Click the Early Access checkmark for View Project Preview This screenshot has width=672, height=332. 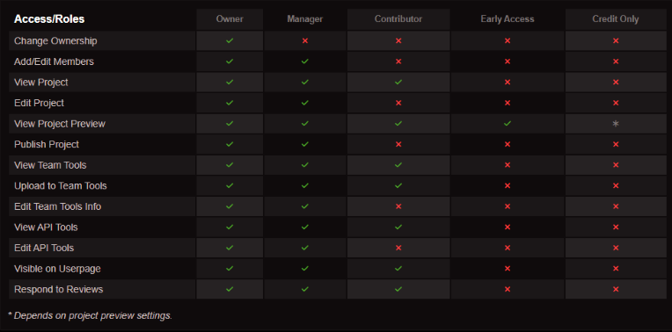(508, 124)
